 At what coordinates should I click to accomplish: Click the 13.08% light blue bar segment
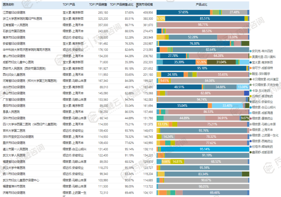243,87
